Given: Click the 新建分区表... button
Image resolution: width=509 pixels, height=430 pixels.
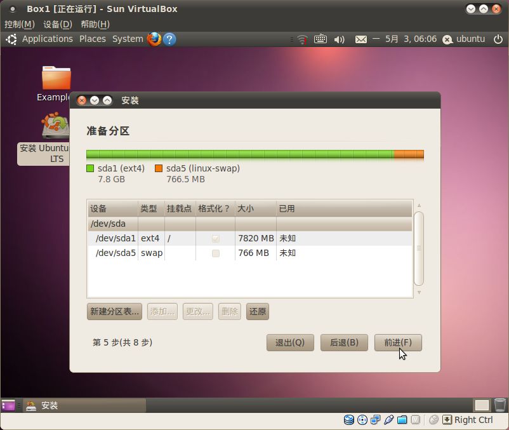Looking at the screenshot, I should (x=114, y=311).
